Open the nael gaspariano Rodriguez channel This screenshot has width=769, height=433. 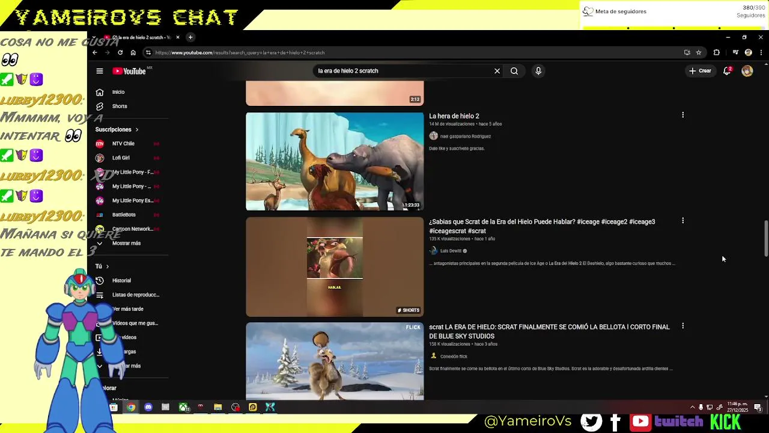(465, 137)
